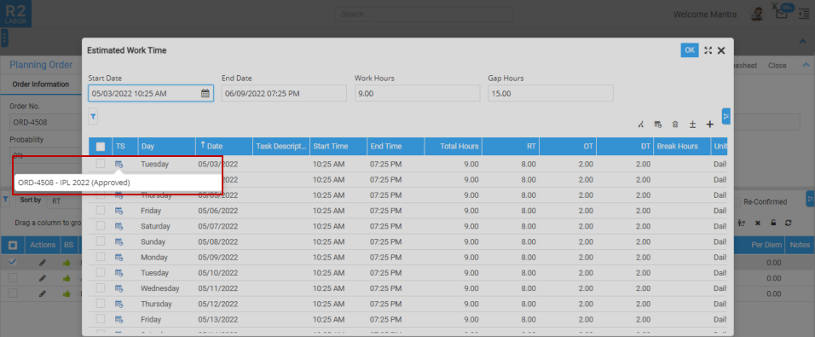Click the filter funnel icon in dialog
The image size is (815, 337).
[93, 117]
